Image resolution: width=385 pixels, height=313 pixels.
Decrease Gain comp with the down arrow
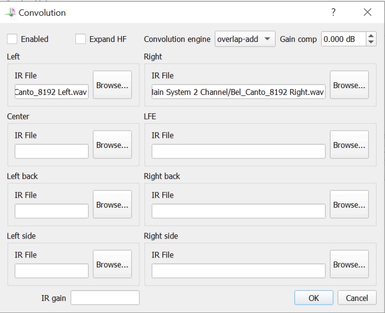click(x=371, y=42)
